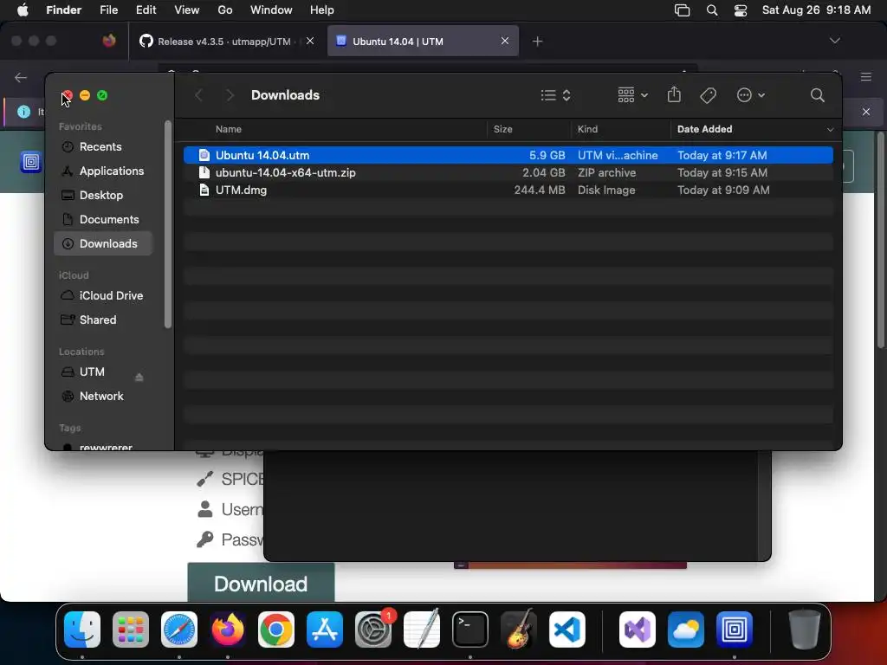Open Visual Studio purple Dock icon
The width and height of the screenshot is (887, 665).
tap(638, 629)
